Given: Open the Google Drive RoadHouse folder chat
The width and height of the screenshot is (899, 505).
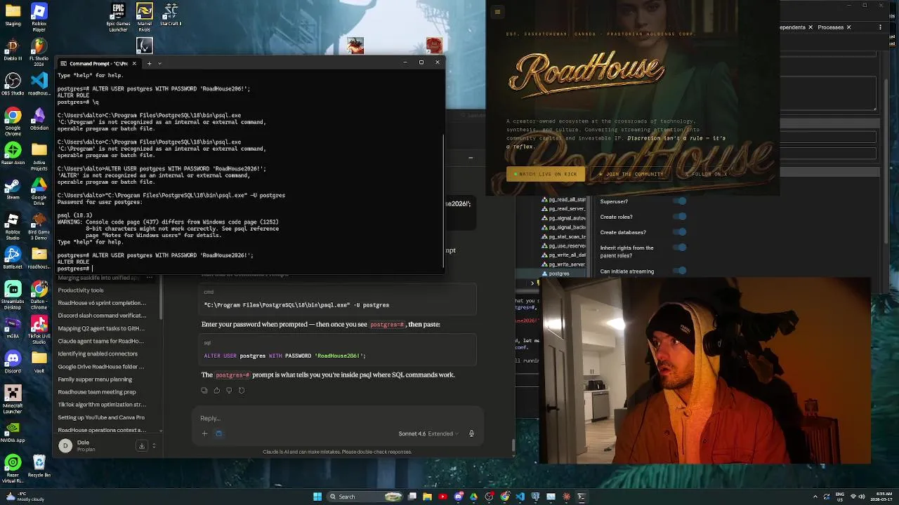Looking at the screenshot, I should click(x=100, y=367).
